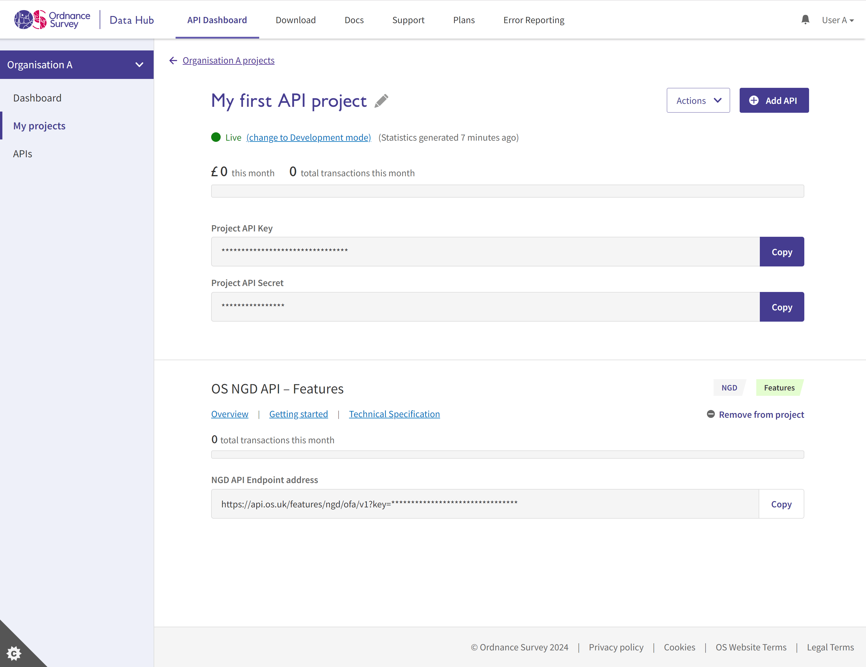This screenshot has width=866, height=667.
Task: Switch project to Development mode
Action: (x=308, y=137)
